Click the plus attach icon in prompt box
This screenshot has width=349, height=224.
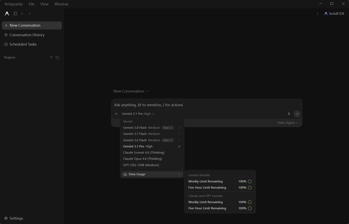tap(116, 114)
